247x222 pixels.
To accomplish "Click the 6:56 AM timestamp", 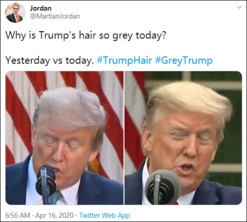I will (x=18, y=216).
